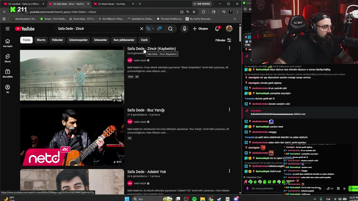Select the İzlenenler filter chip
The image size is (358, 201).
point(100,40)
